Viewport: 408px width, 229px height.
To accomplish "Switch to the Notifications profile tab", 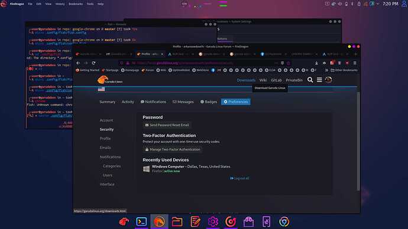I will tap(153, 102).
